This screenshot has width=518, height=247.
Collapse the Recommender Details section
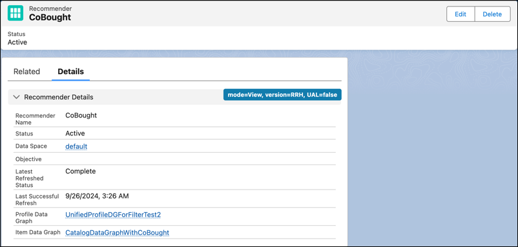tap(16, 97)
